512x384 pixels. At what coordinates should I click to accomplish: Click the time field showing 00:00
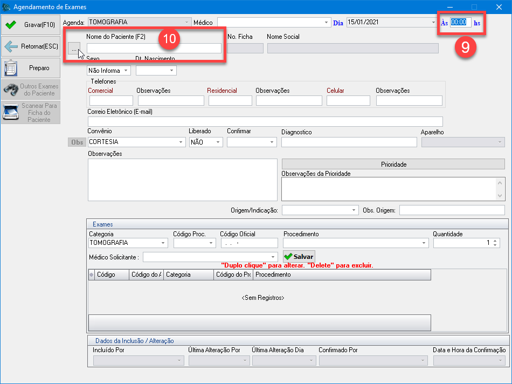click(461, 23)
